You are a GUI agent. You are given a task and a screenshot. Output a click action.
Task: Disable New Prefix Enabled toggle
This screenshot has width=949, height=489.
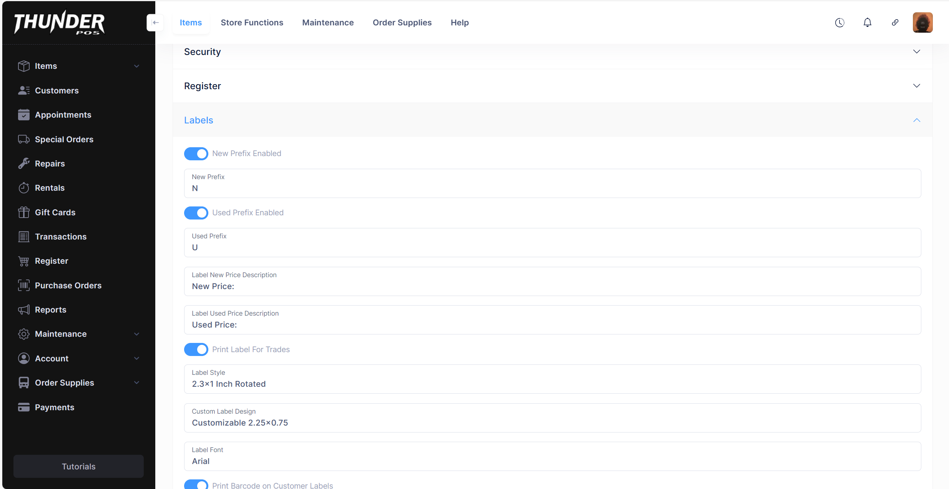point(196,153)
